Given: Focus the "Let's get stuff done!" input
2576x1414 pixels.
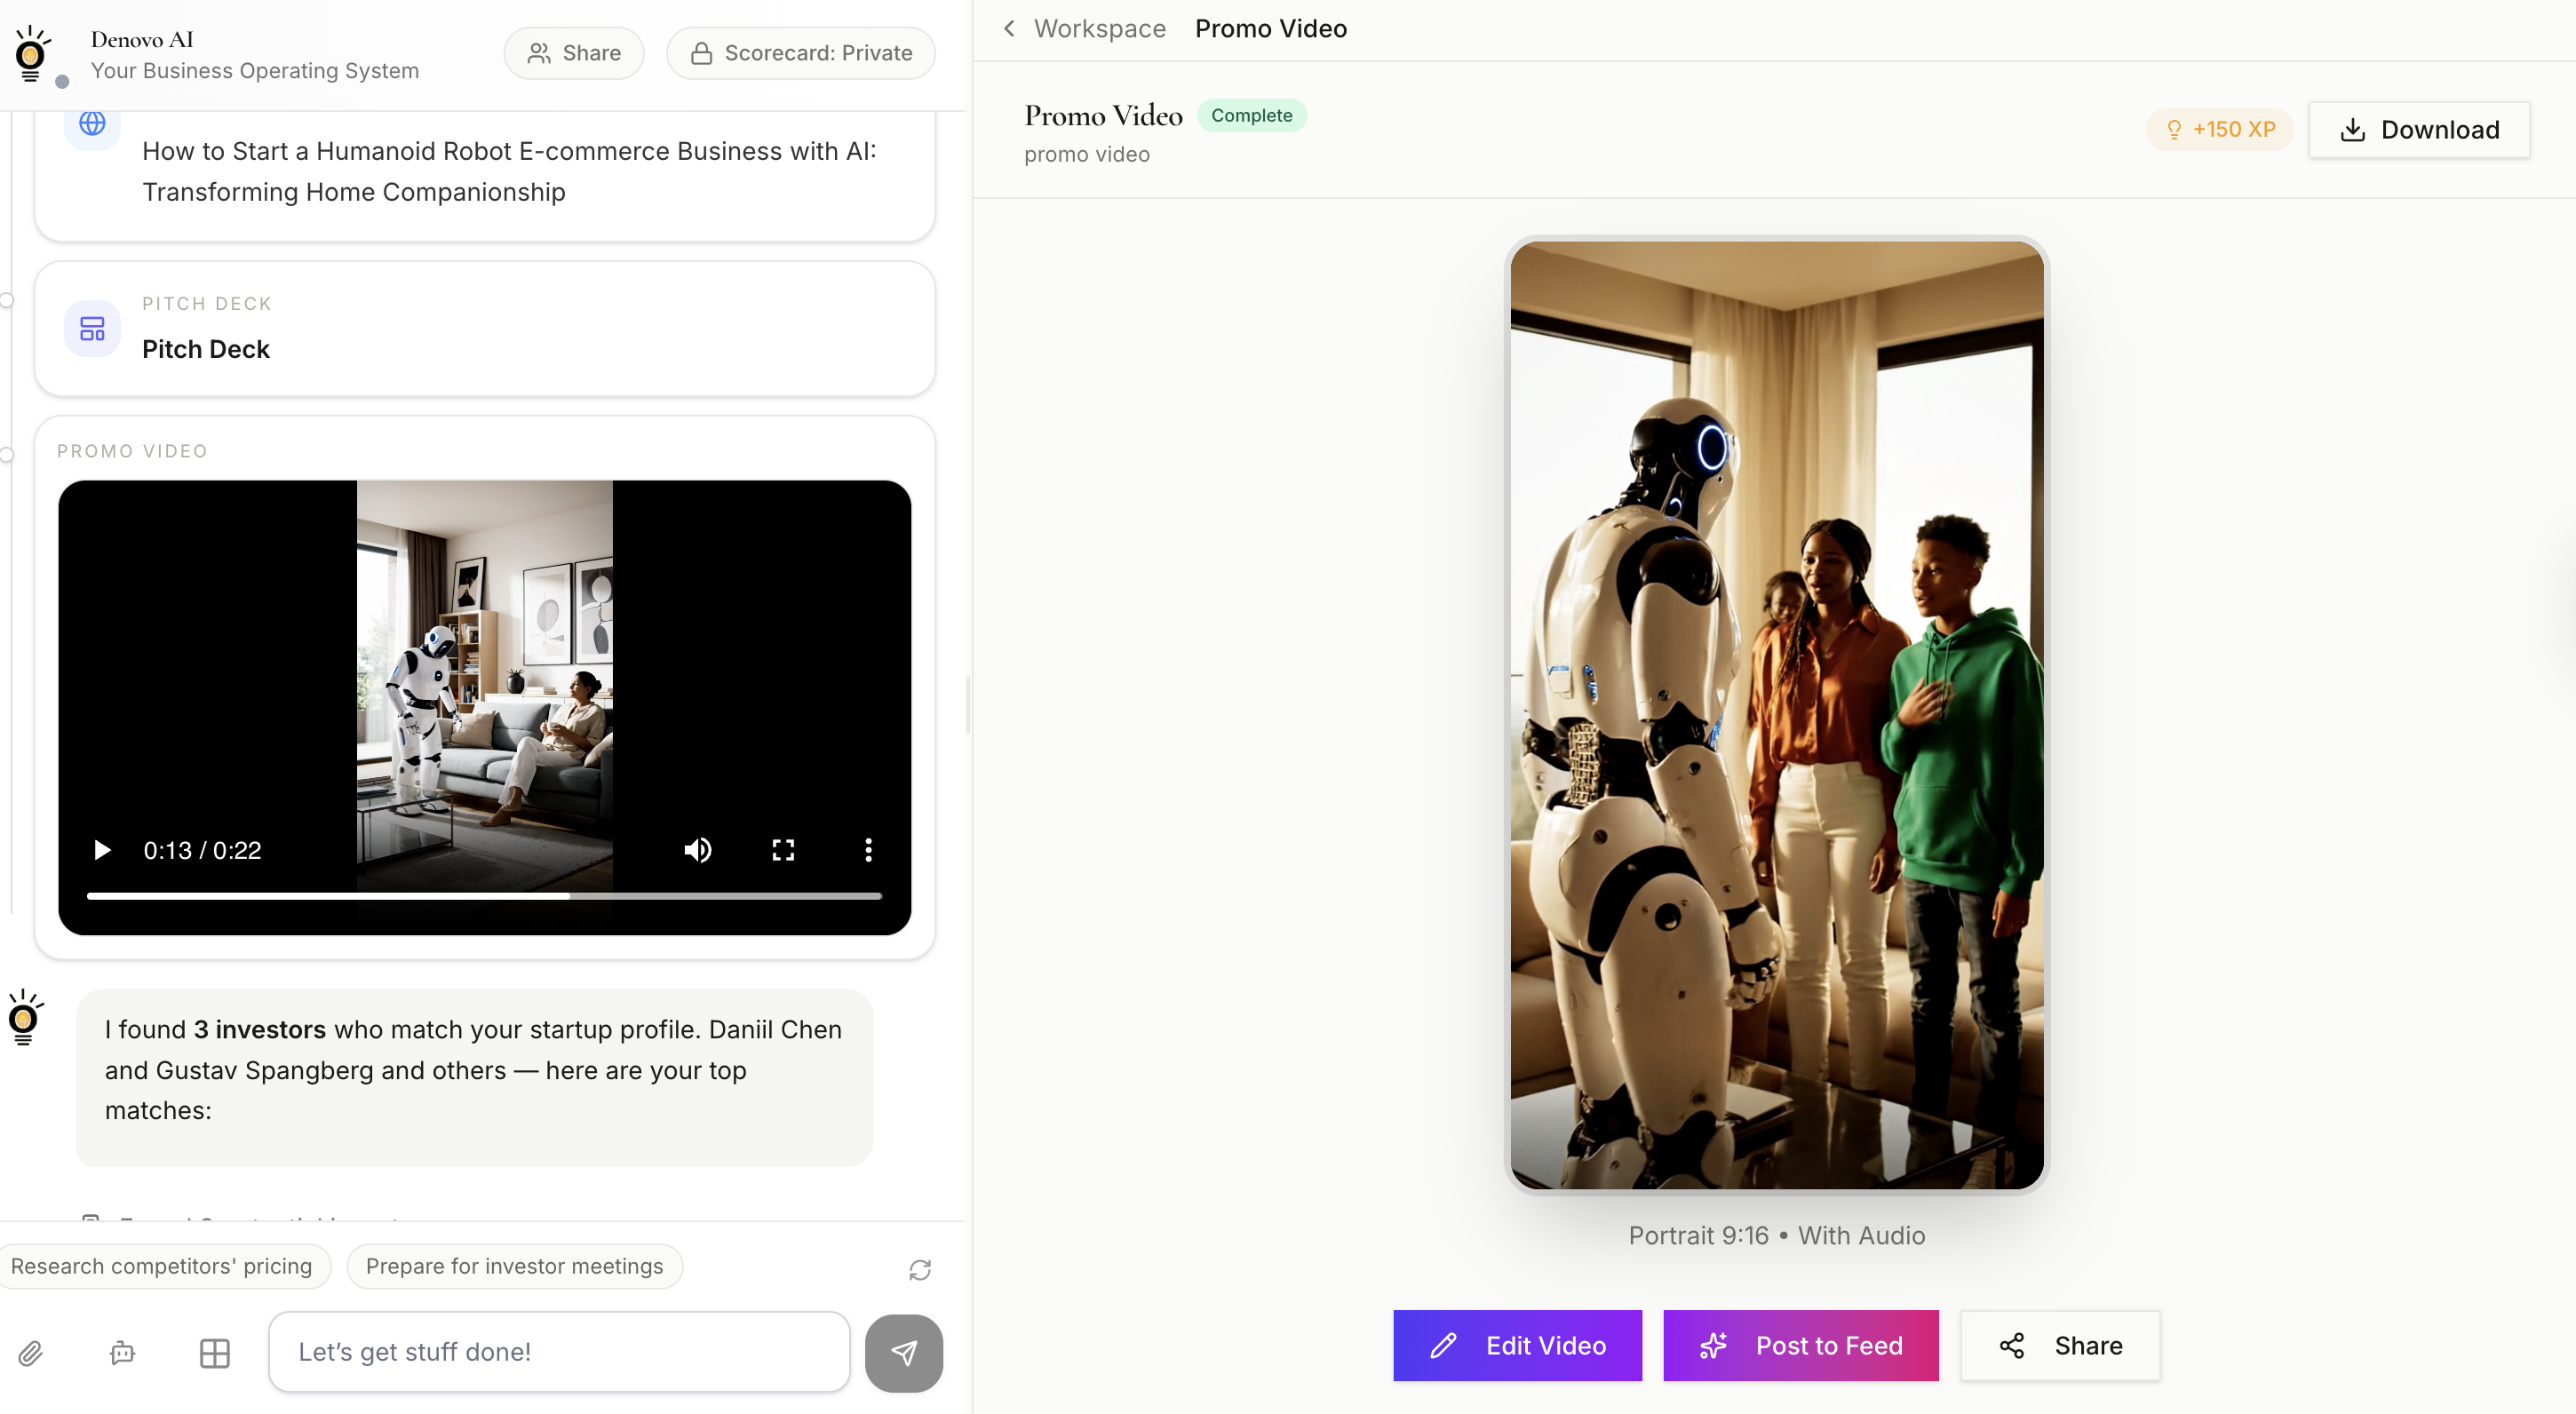Looking at the screenshot, I should coord(558,1352).
